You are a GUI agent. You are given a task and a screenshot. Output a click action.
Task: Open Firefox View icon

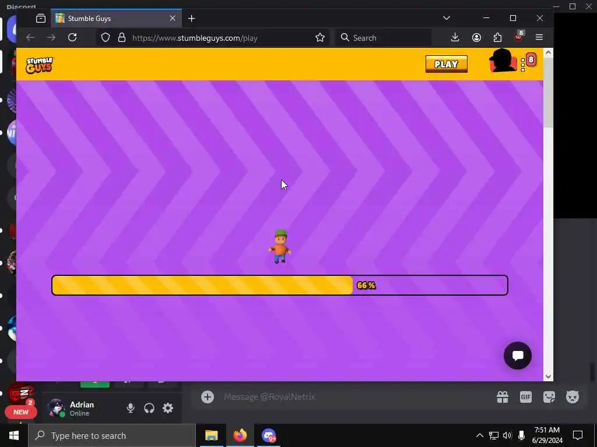41,18
